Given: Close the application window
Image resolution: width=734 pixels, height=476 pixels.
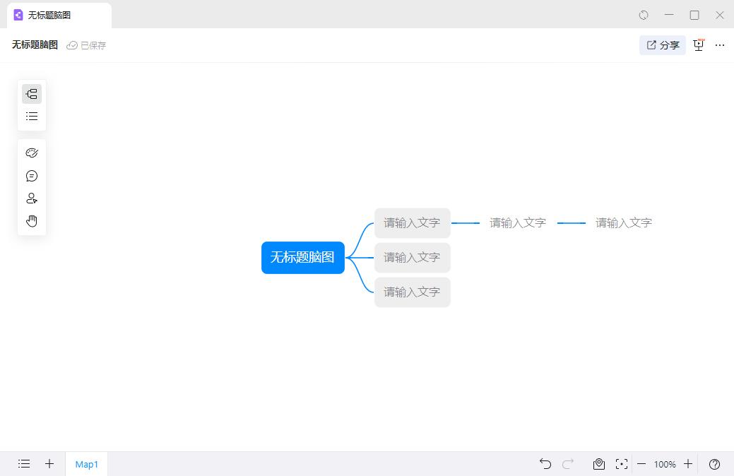Looking at the screenshot, I should pyautogui.click(x=719, y=15).
